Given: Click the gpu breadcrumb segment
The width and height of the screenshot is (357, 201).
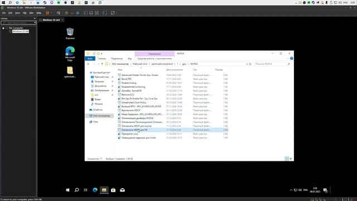Looking at the screenshot, I should pos(184,64).
